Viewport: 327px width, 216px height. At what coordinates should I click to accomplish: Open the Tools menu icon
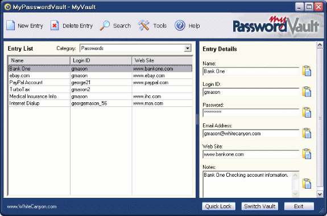[x=143, y=26]
